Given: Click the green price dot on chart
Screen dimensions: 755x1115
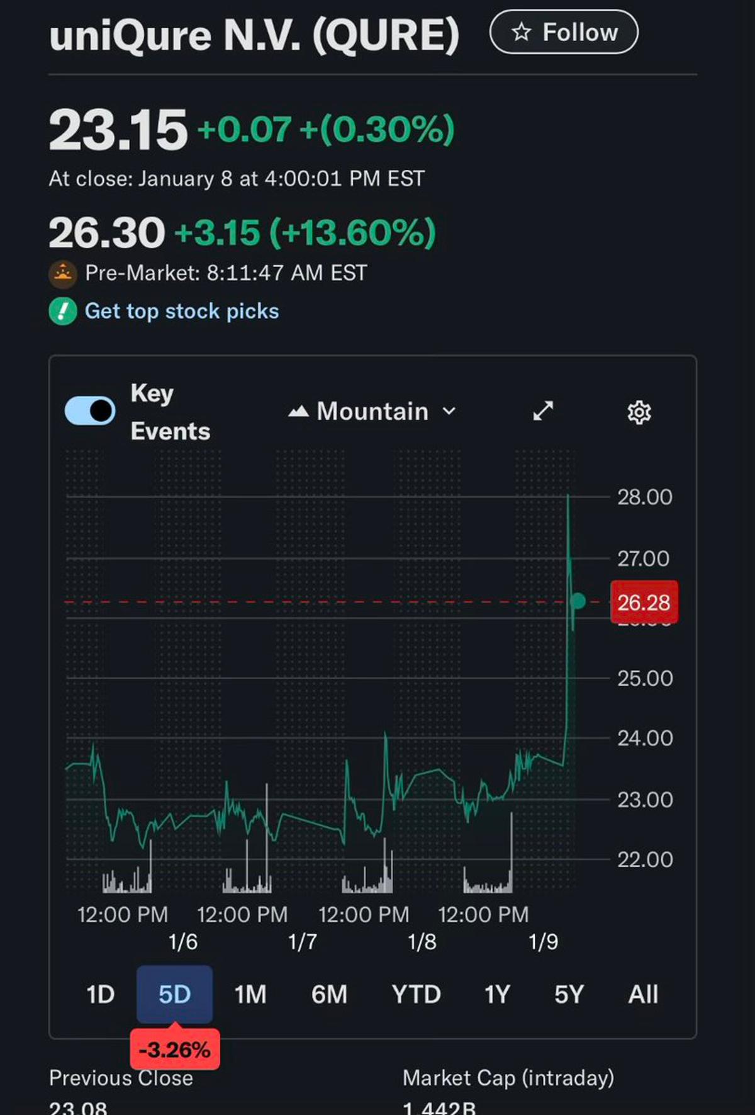Looking at the screenshot, I should coord(578,601).
